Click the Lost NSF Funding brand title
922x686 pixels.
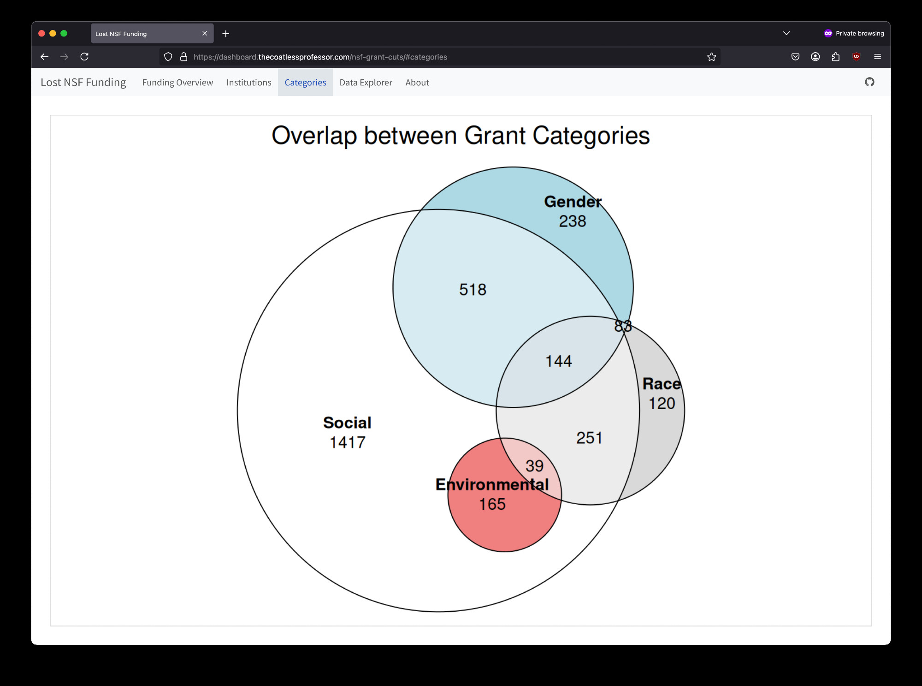[83, 83]
